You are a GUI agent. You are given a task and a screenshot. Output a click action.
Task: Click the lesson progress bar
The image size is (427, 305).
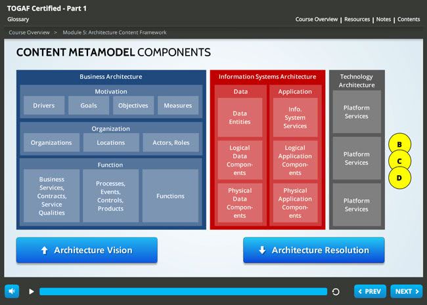tap(183, 291)
